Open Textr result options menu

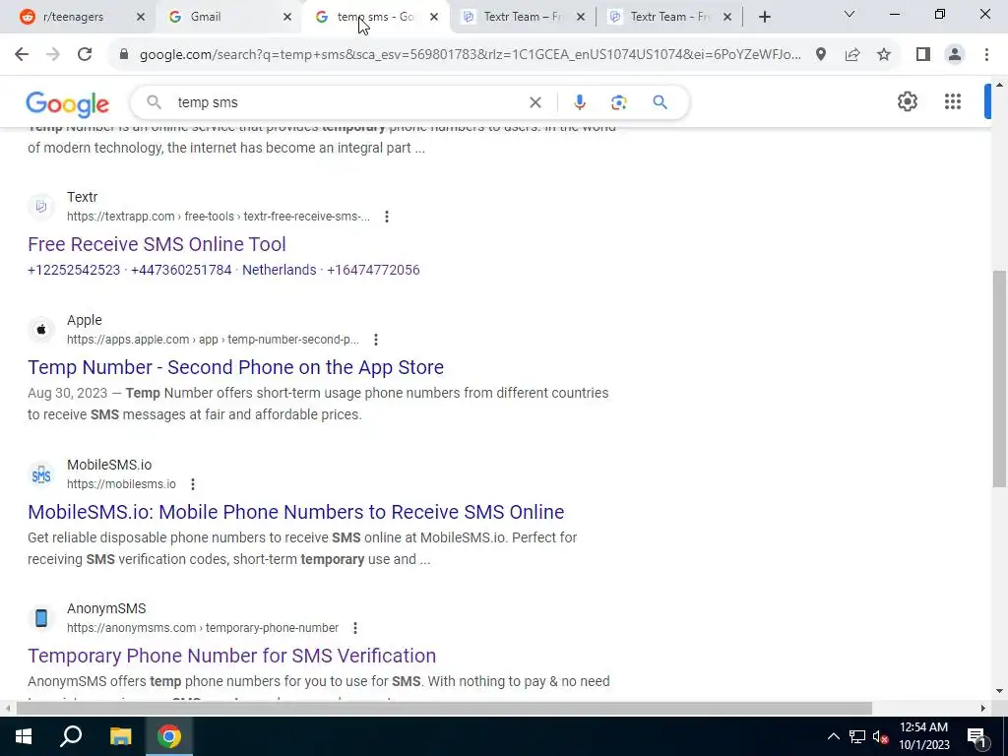[x=386, y=217]
